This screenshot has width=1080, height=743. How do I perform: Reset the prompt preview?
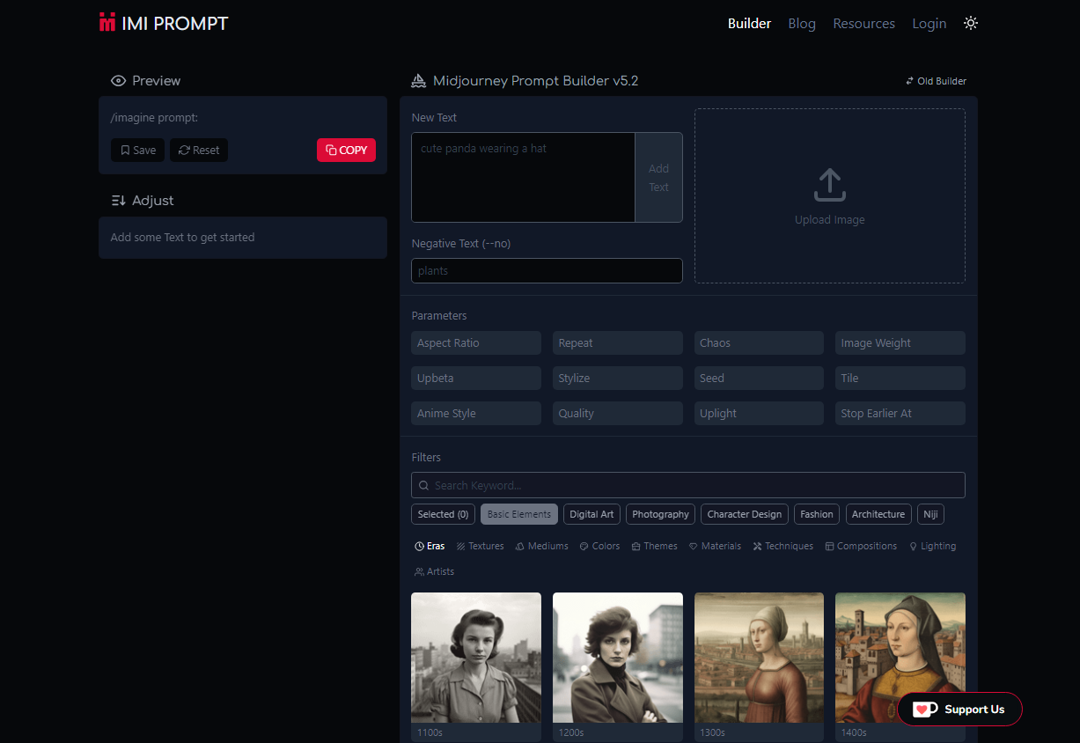pyautogui.click(x=199, y=151)
